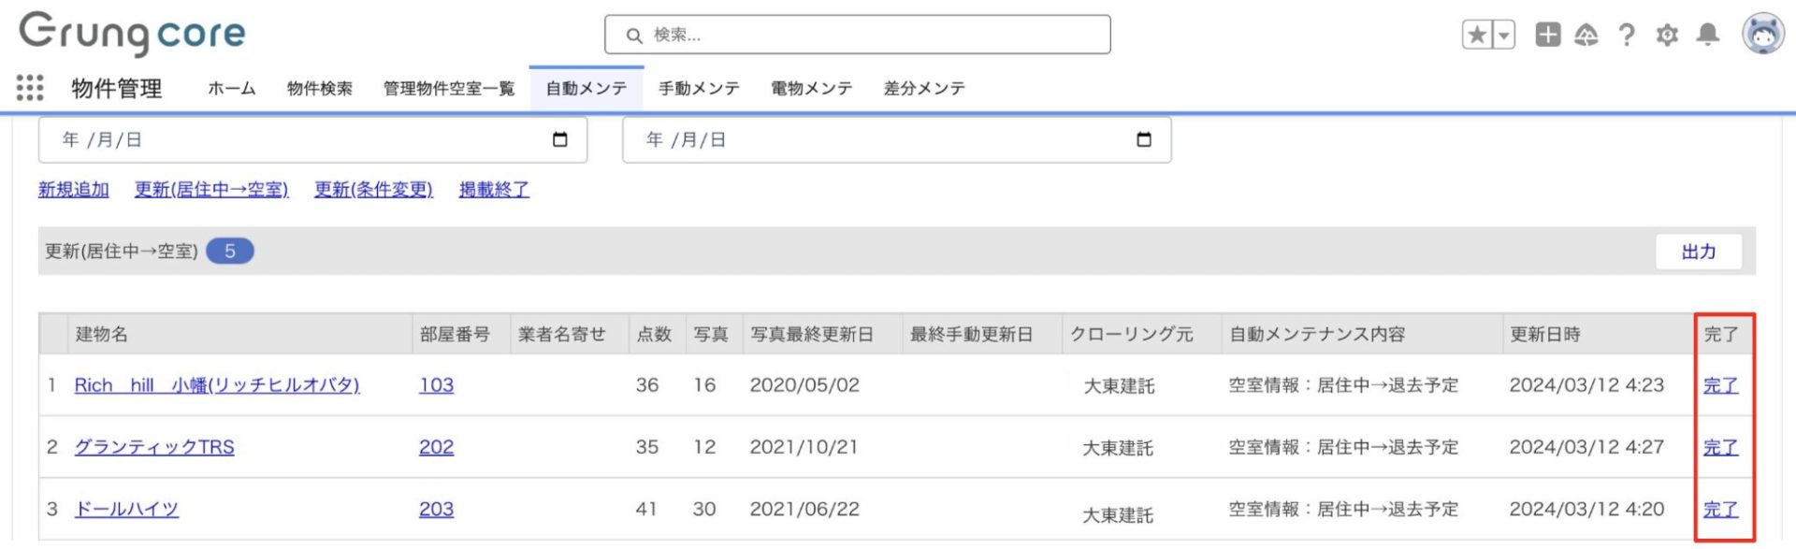Switch to the 差分メンテ tab
Screen dimensions: 1796x549
pyautogui.click(x=924, y=88)
